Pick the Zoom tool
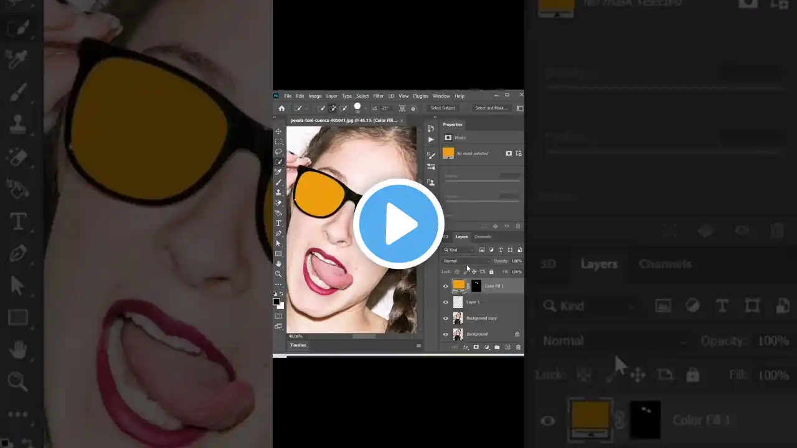The width and height of the screenshot is (797, 448). [x=278, y=274]
